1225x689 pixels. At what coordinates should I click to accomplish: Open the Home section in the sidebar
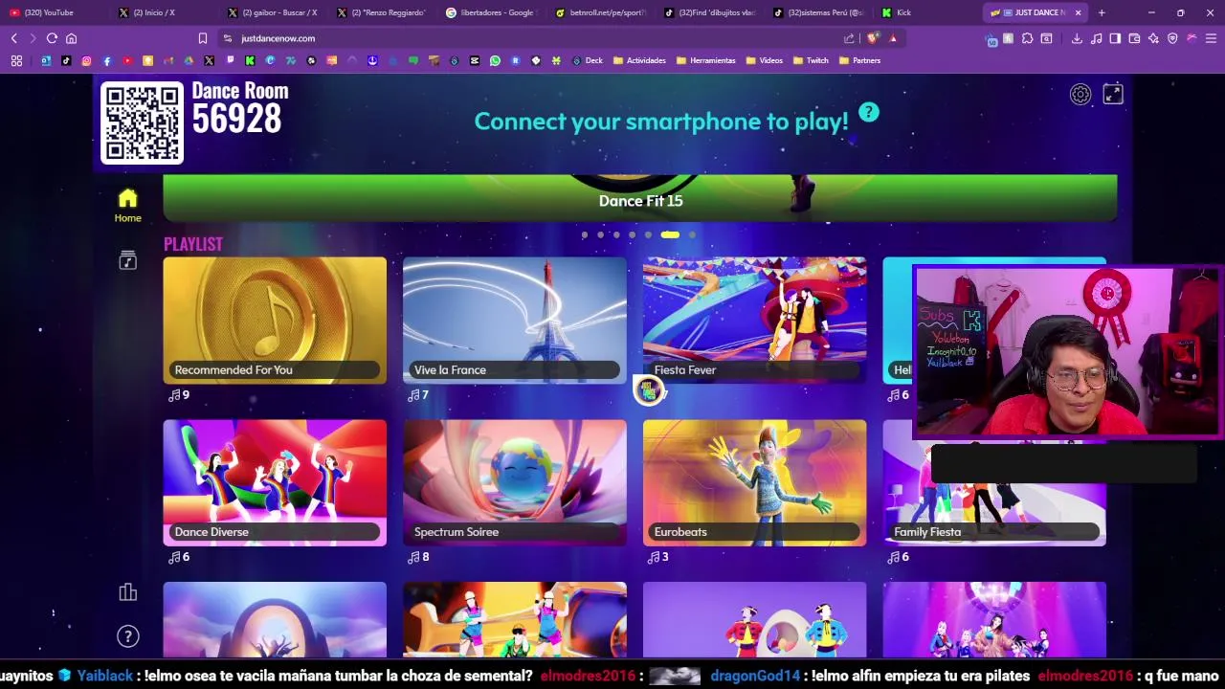click(x=127, y=206)
